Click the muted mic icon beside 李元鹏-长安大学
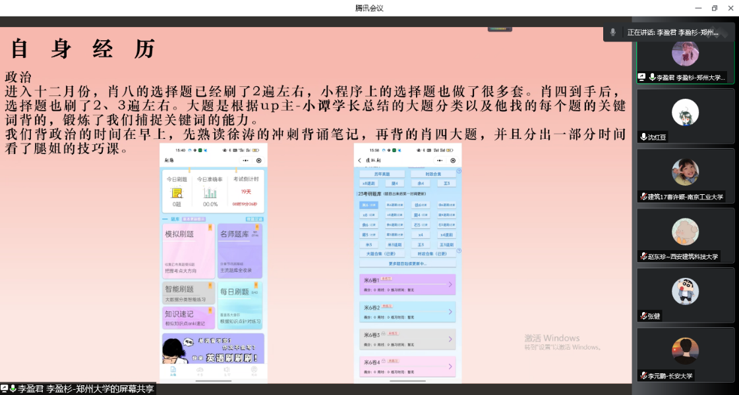 pos(643,375)
